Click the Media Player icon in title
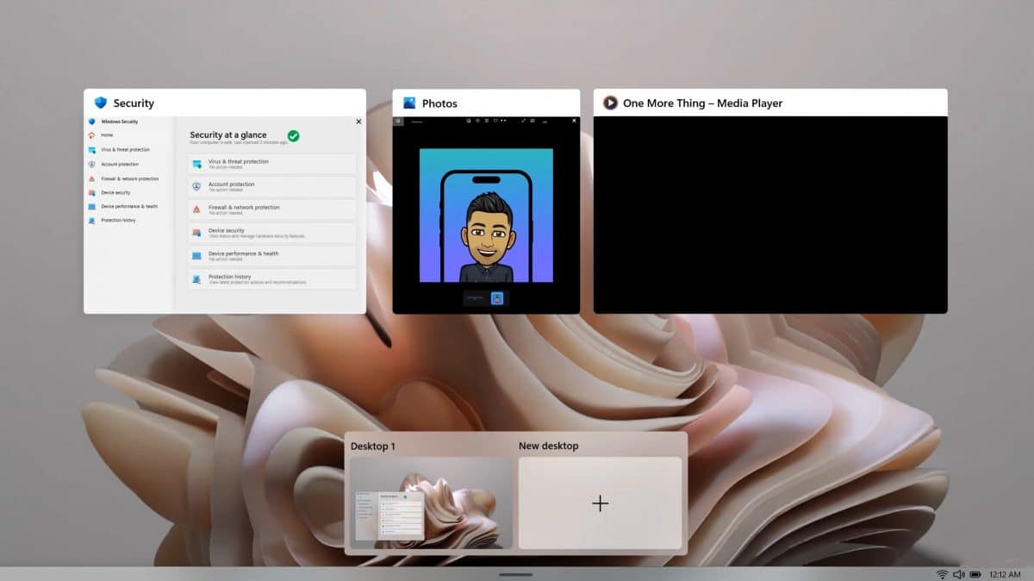 click(x=610, y=103)
